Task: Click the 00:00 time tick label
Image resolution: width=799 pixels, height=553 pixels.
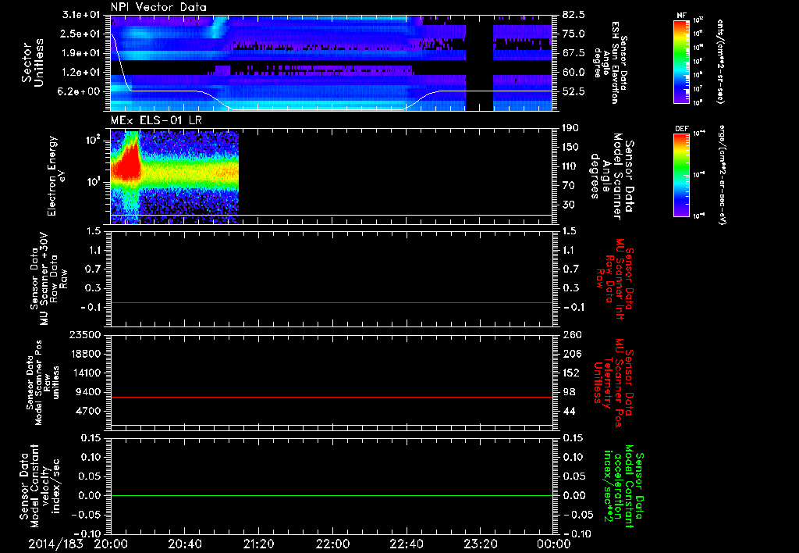Action: pos(553,544)
